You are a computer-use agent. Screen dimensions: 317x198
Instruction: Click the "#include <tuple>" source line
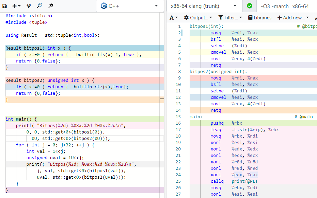click(26, 22)
